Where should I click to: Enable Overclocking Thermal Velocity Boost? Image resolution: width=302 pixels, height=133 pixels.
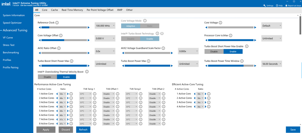point(66,77)
